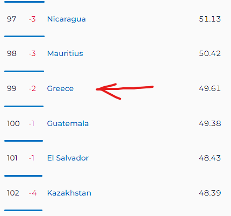Screen dimensions: 231x216
Task: Click rank number 100 for Guatemala
Action: [13, 123]
